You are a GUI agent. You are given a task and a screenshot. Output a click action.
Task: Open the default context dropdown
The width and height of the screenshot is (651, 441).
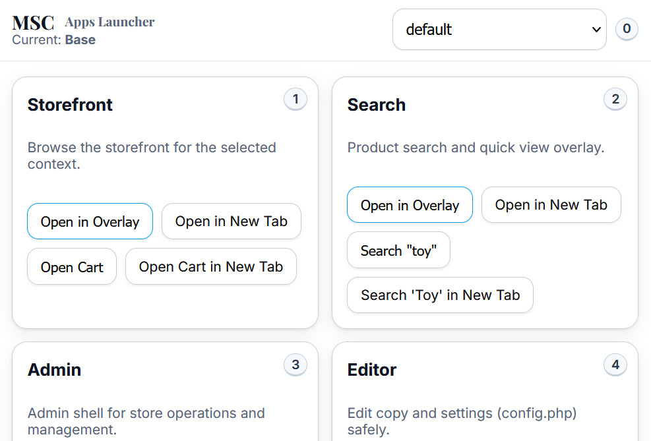coord(499,30)
